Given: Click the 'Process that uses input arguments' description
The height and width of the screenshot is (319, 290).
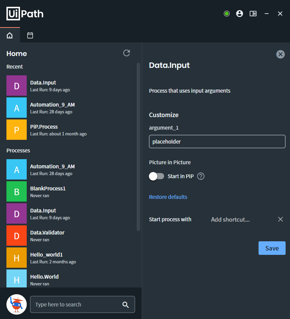Looking at the screenshot, I should click(x=189, y=91).
